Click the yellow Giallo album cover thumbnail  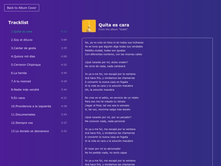[x=89, y=26]
